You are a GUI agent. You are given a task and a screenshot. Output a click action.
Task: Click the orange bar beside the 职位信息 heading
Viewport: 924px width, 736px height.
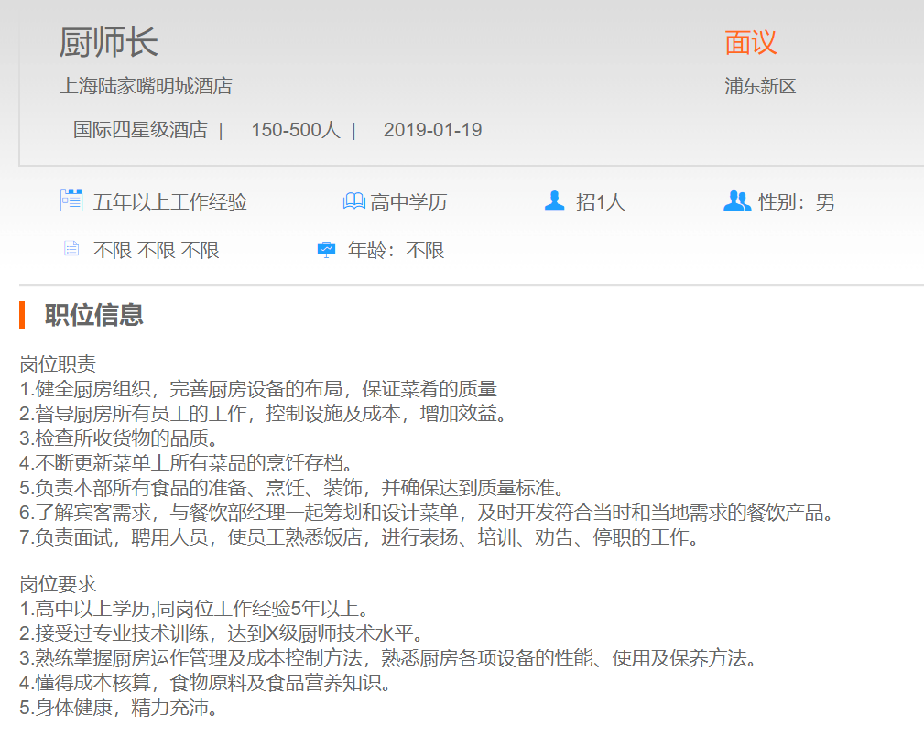tap(22, 315)
